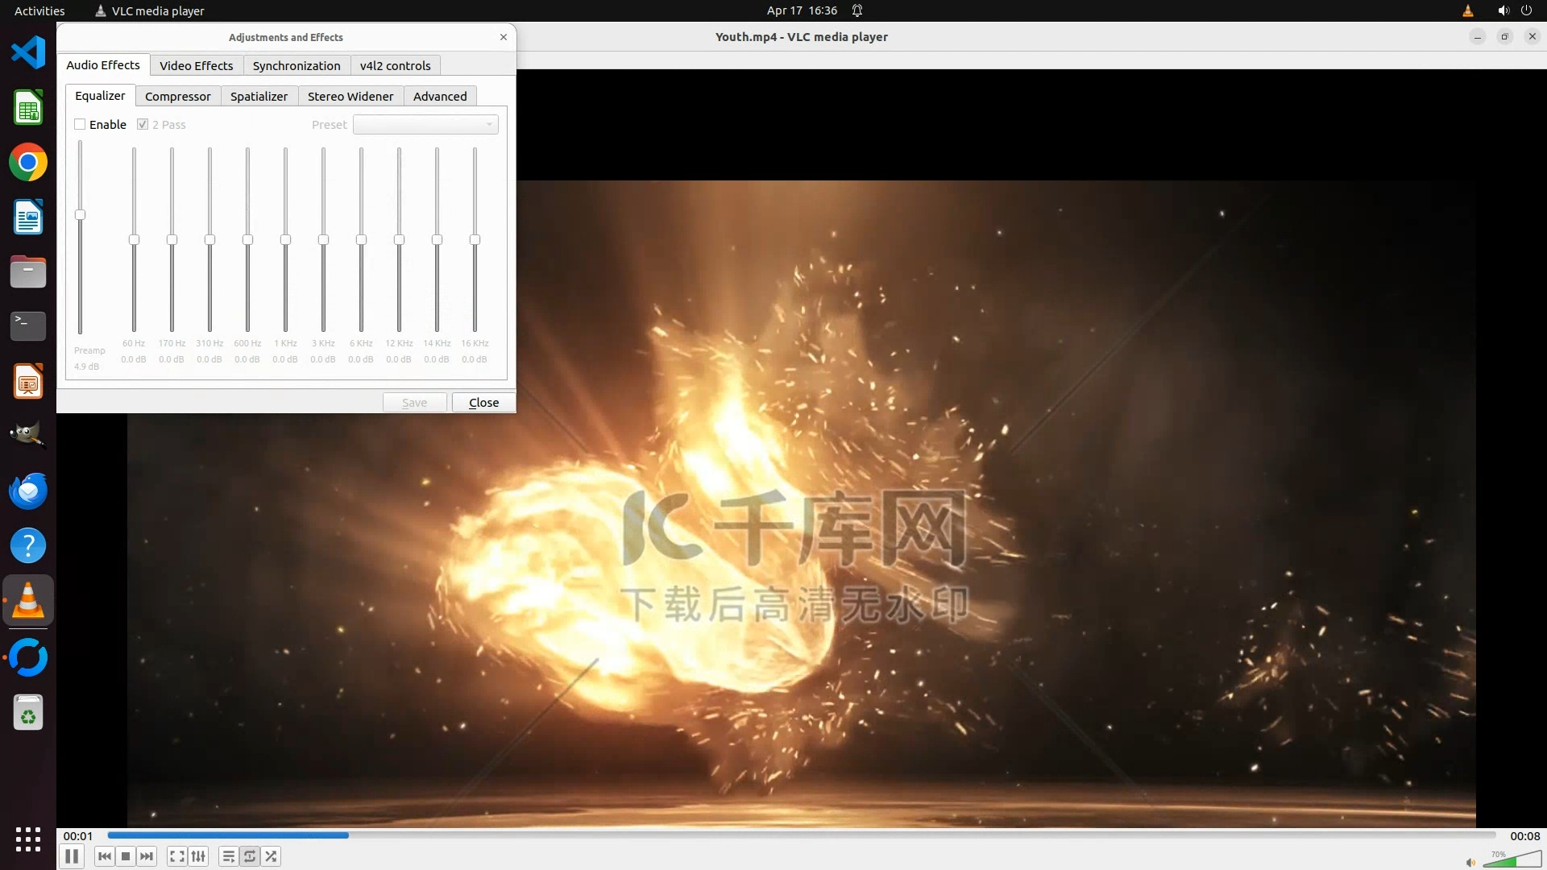Mute audio via speaker icon
Viewport: 1547px width, 870px height.
(1470, 862)
